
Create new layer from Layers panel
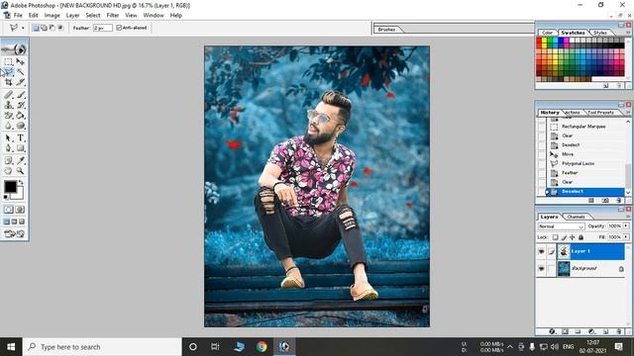click(605, 331)
